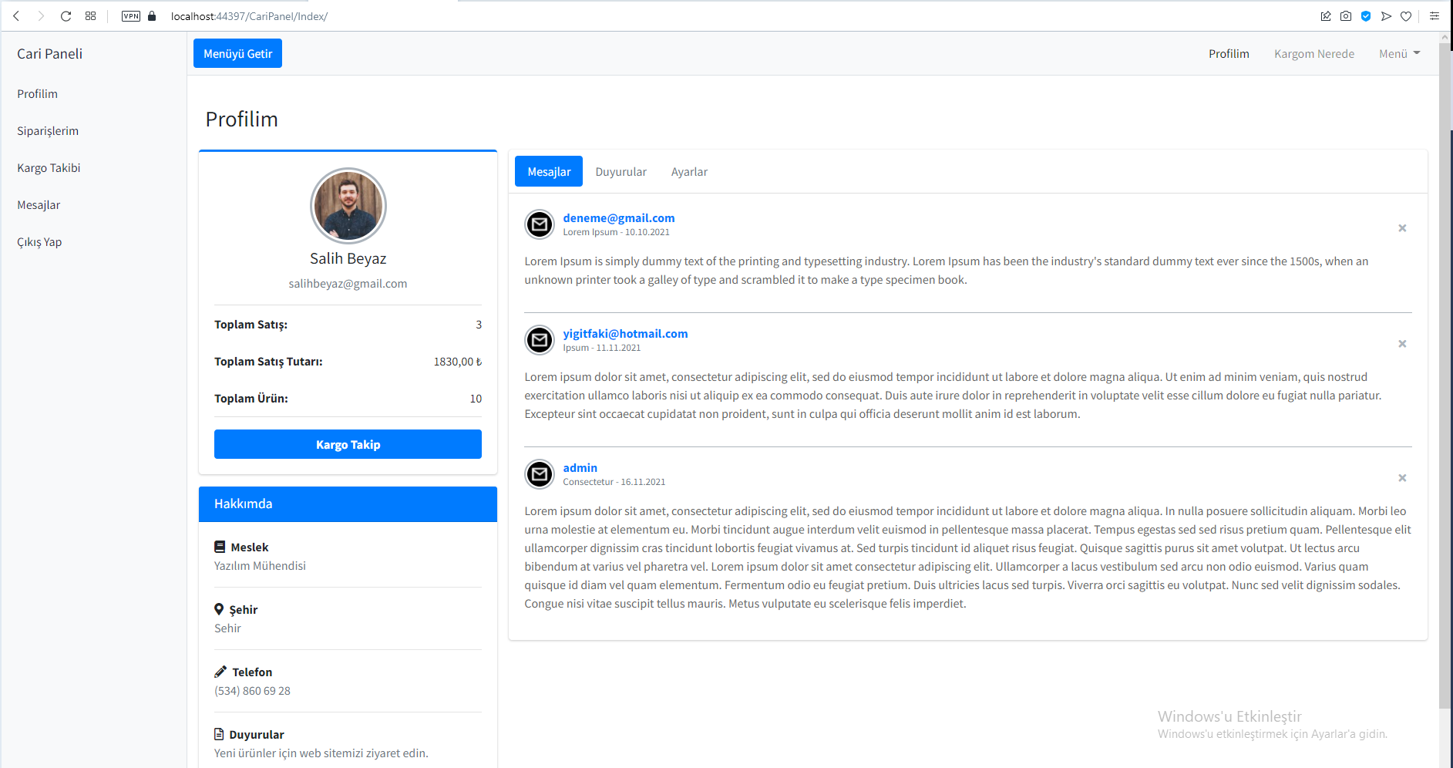Click the envelope icon beside deneme@gmail.com
1453x768 pixels.
(x=540, y=225)
